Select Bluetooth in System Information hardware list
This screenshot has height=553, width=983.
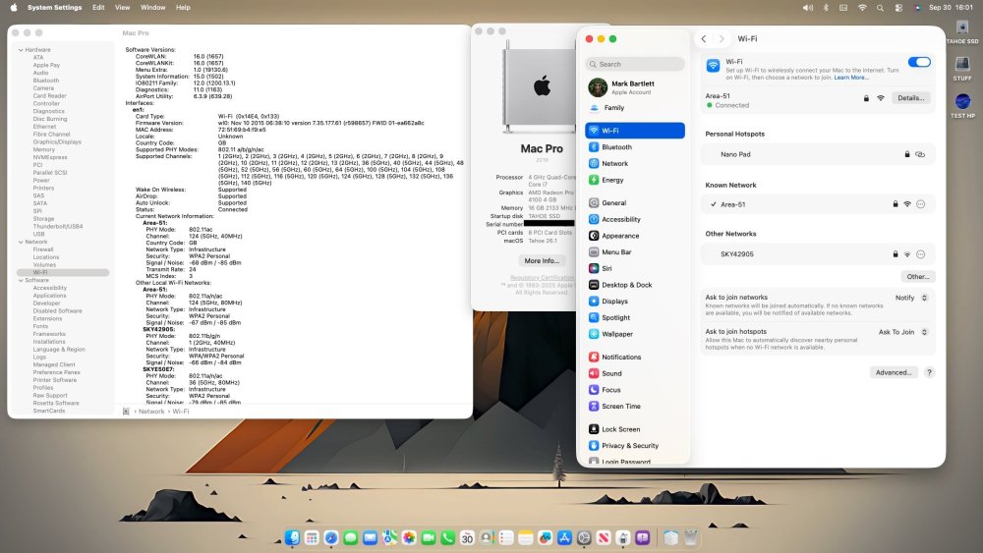tap(46, 81)
